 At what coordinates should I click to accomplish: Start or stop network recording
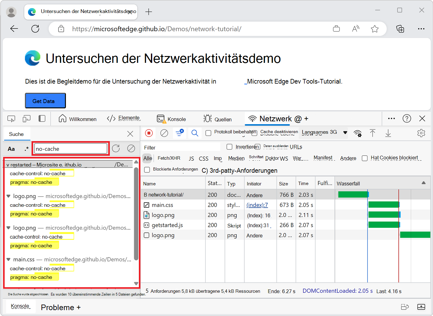tap(149, 133)
